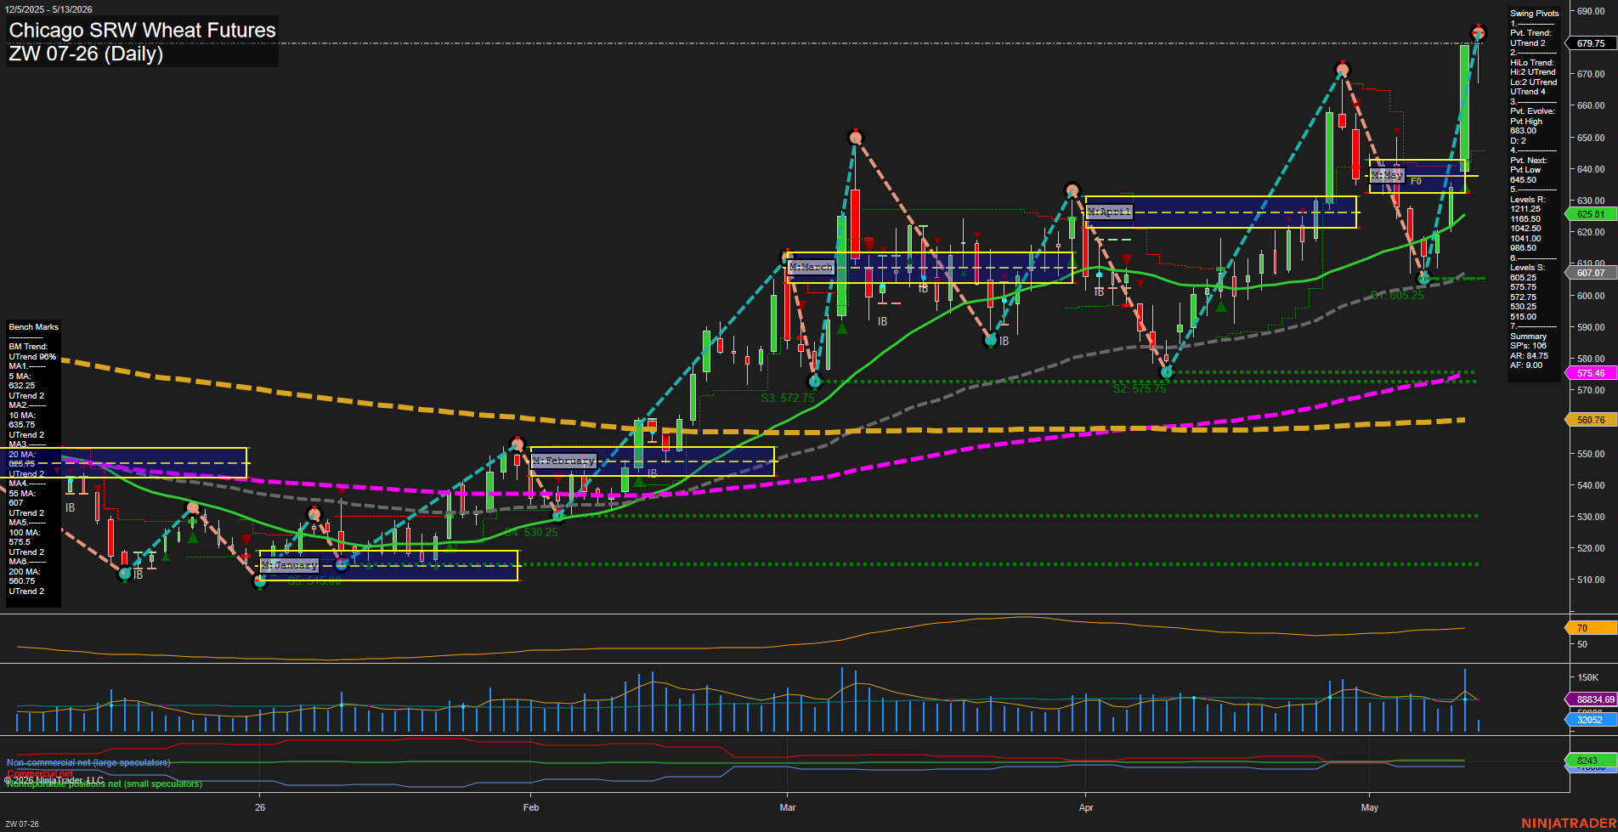Click the 12/5/2025 - 5/13/2026 date range text
The width and height of the screenshot is (1618, 832).
click(x=48, y=9)
